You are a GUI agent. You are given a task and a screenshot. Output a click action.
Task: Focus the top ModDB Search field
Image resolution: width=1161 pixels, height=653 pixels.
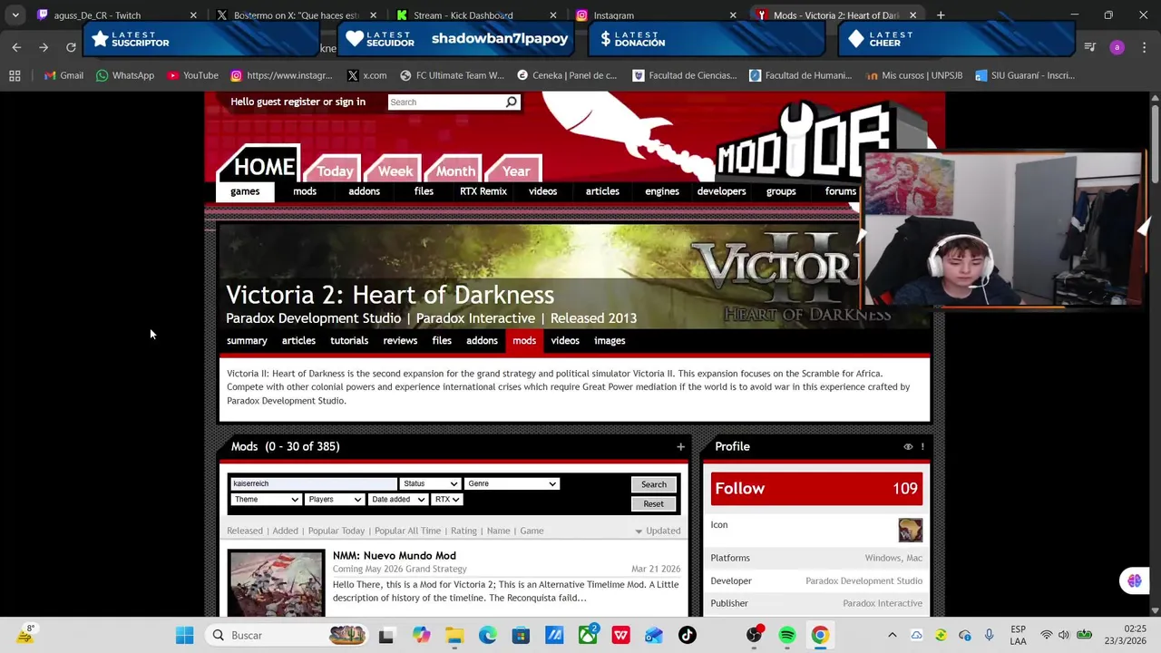(x=446, y=102)
